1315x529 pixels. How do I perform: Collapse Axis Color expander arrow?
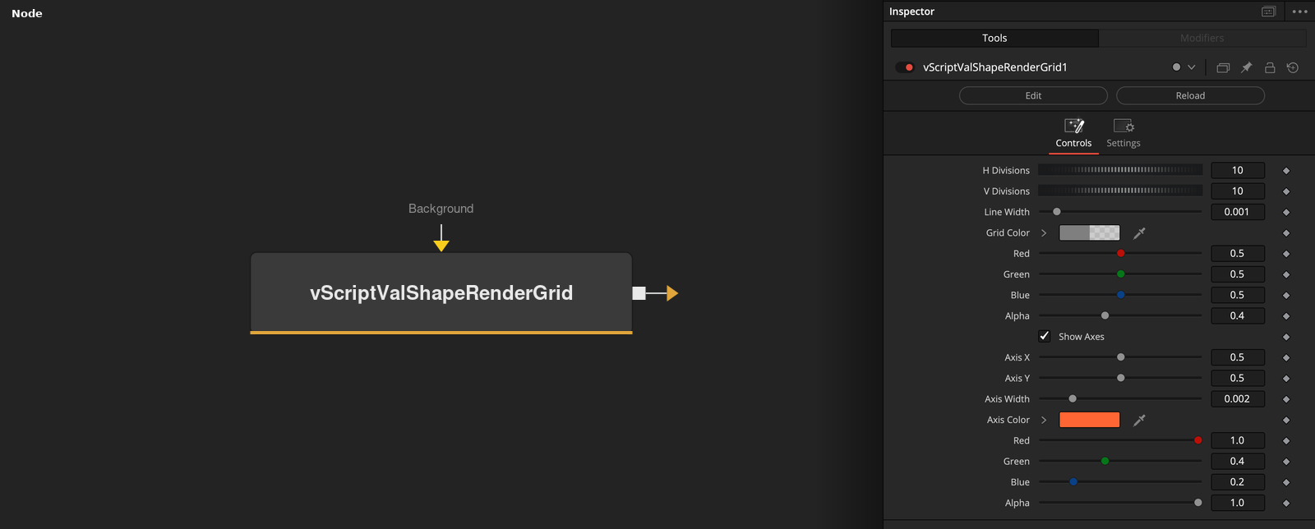click(x=1044, y=420)
